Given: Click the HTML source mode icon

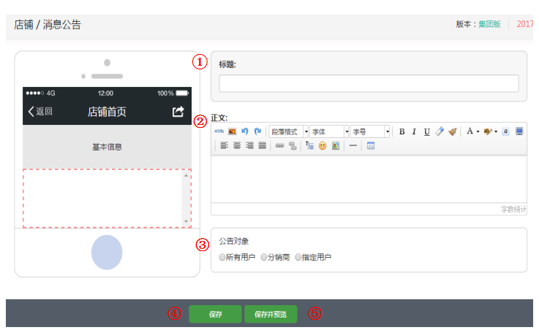Looking at the screenshot, I should pyautogui.click(x=219, y=131).
